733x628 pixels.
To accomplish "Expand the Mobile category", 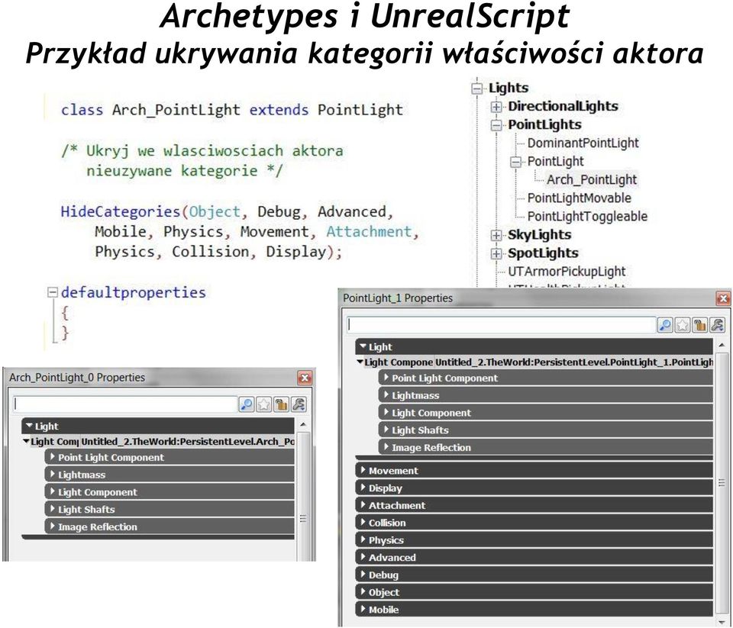I will (363, 609).
